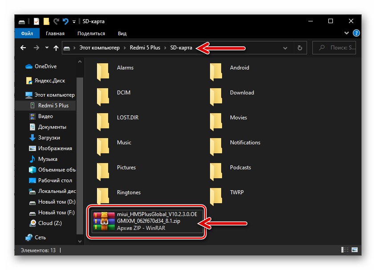This screenshot has height=270, width=376.
Task: Open Документы in the sidebar
Action: [48, 127]
